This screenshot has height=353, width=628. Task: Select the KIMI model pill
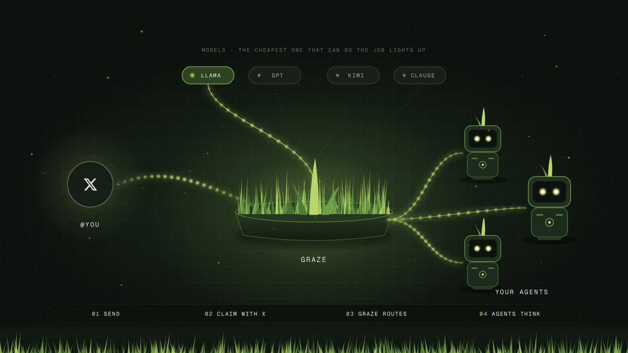[x=353, y=75]
